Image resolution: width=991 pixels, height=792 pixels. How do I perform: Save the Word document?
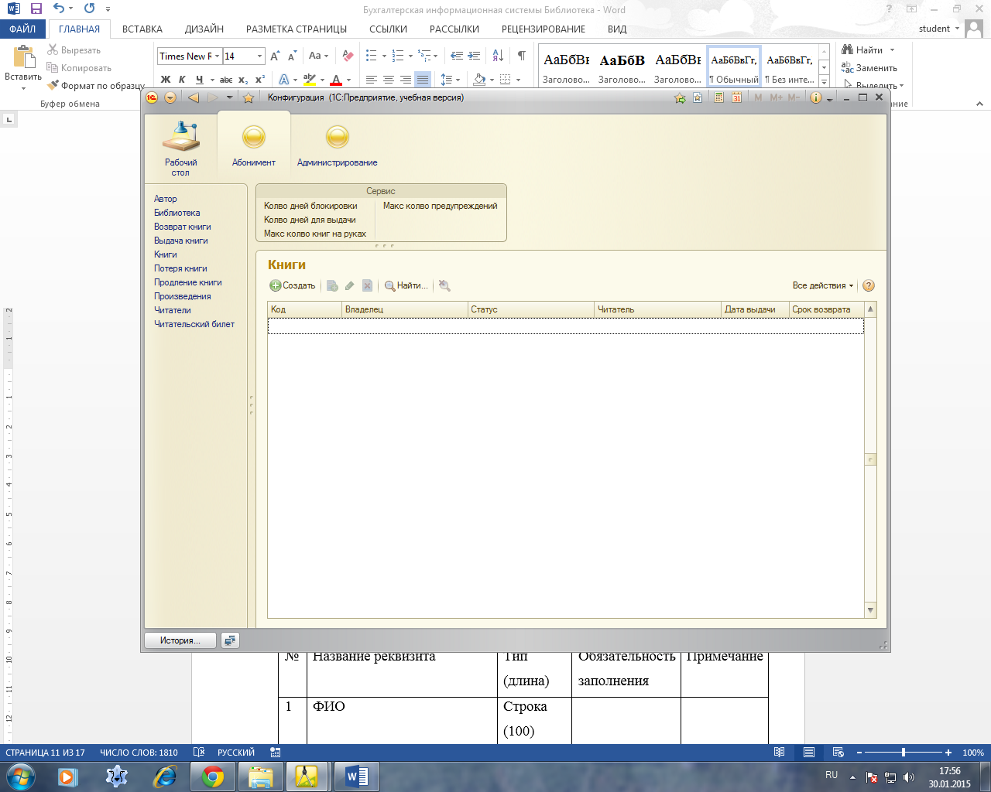(x=36, y=9)
